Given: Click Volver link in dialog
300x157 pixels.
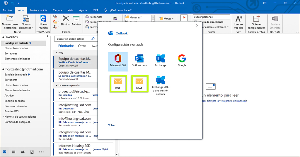Looking at the screenshot, I should [x=112, y=125].
